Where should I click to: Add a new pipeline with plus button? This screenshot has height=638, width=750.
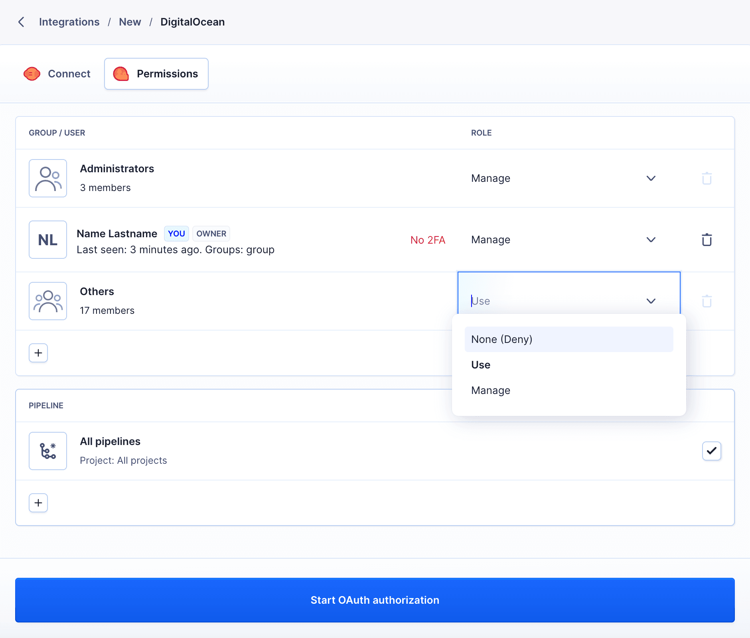(38, 502)
